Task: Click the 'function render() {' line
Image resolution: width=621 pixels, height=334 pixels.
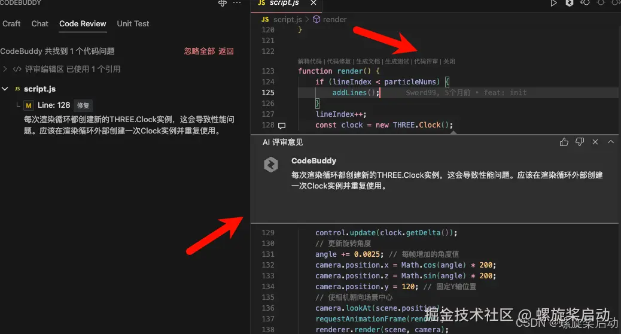Action: tap(339, 71)
